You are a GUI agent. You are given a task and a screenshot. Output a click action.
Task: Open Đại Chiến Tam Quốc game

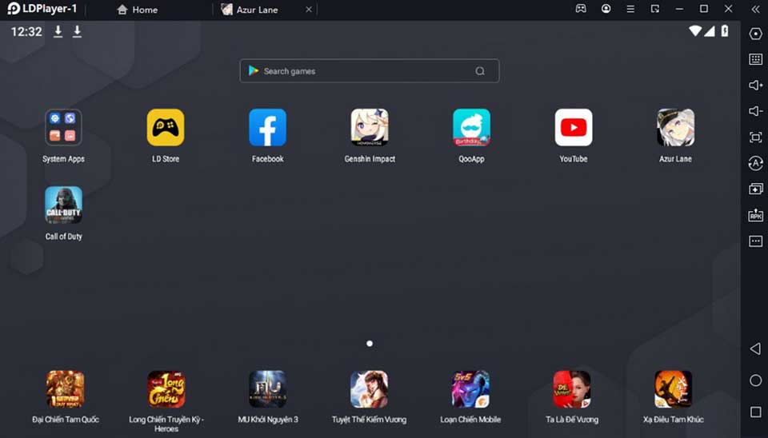click(65, 389)
